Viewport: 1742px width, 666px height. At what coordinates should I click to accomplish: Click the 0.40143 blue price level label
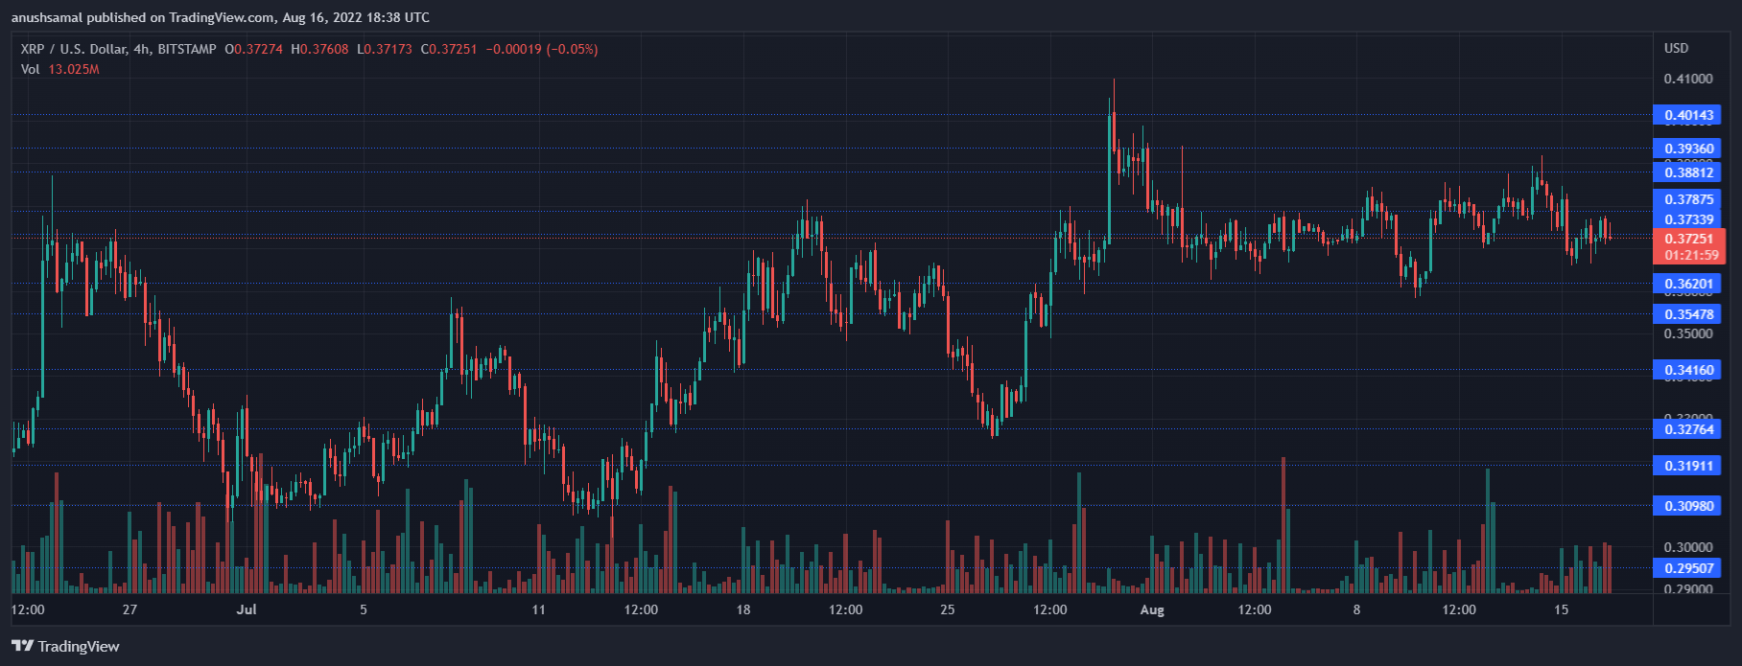1688,115
